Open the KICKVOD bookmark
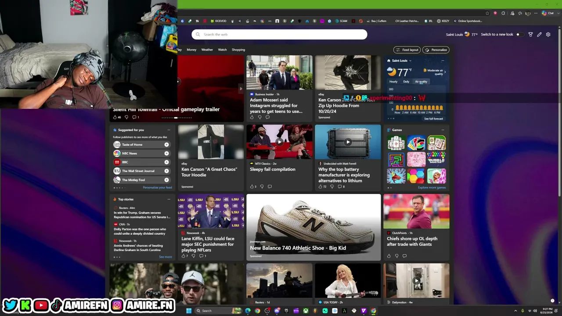 (218, 21)
